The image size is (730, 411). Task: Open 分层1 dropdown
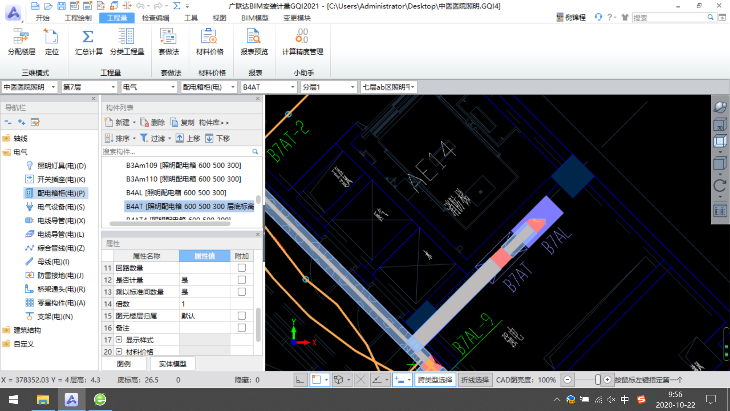click(352, 87)
